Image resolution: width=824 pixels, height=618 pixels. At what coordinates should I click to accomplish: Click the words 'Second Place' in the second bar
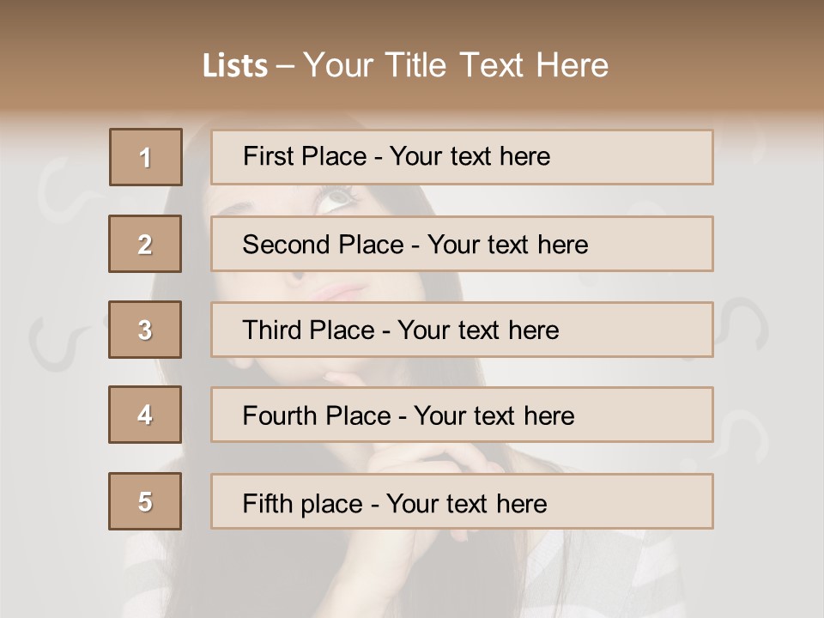click(324, 245)
